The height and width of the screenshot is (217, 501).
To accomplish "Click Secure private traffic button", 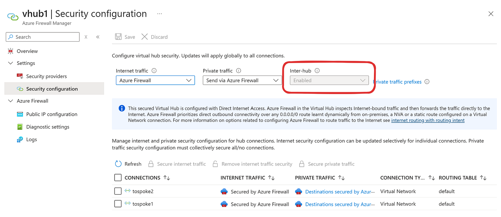I will 327,164.
